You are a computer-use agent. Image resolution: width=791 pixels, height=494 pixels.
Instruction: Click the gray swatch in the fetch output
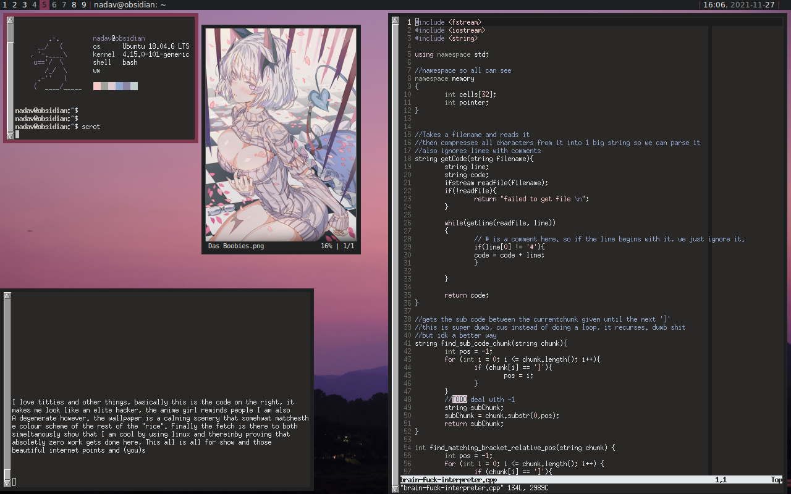[x=104, y=86]
